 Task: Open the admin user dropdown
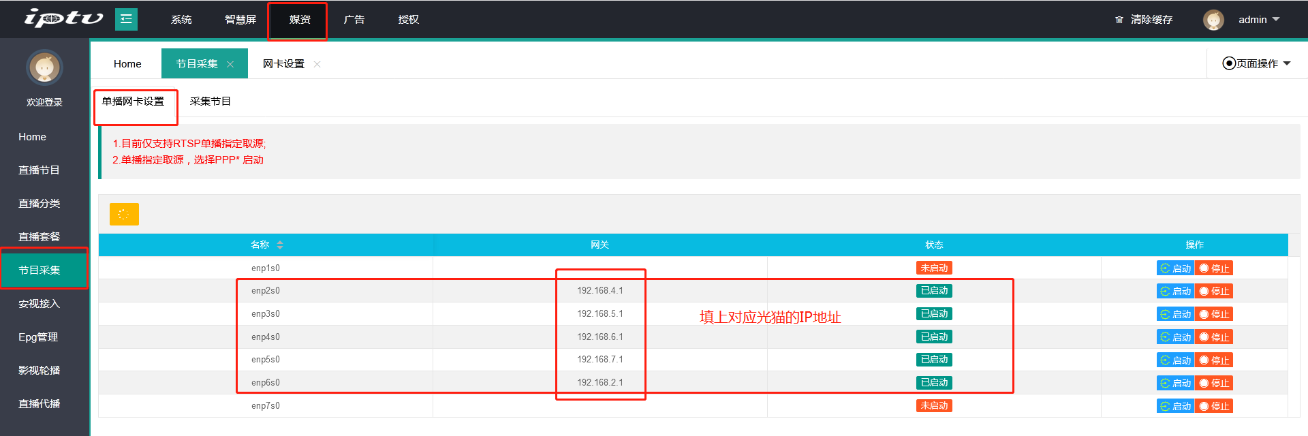pyautogui.click(x=1259, y=20)
